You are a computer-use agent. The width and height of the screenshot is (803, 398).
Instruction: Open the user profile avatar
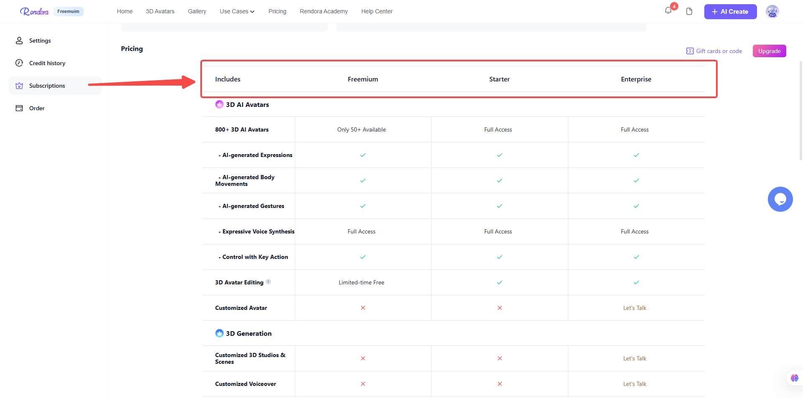click(772, 11)
